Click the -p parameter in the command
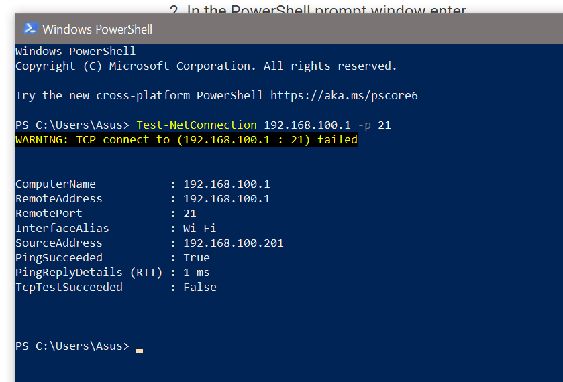The height and width of the screenshot is (382, 563). [364, 125]
